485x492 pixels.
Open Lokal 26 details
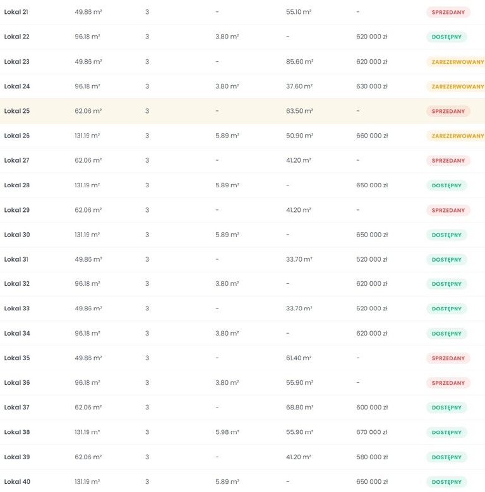16,136
